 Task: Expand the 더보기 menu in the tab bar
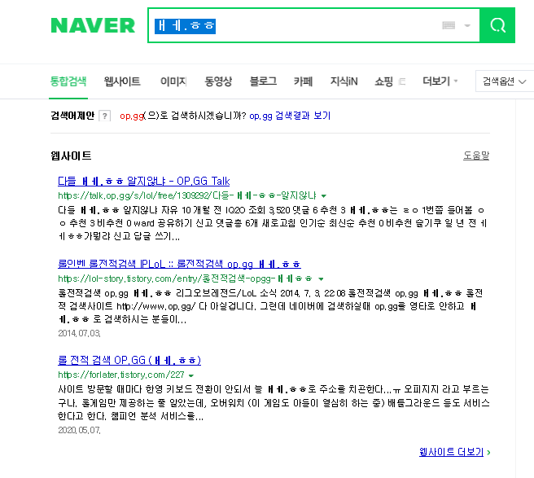[440, 81]
